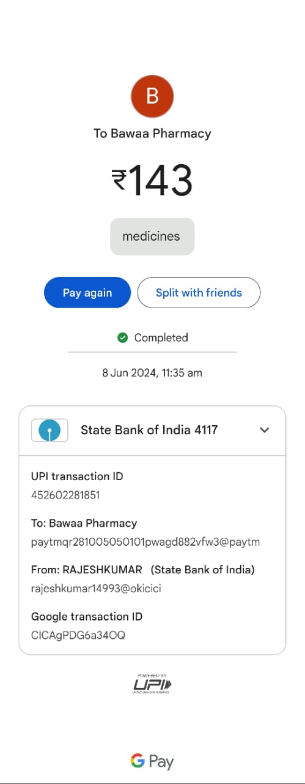Viewport: 305px width, 784px height.
Task: Click the State Bank of India logo
Action: [x=50, y=431]
